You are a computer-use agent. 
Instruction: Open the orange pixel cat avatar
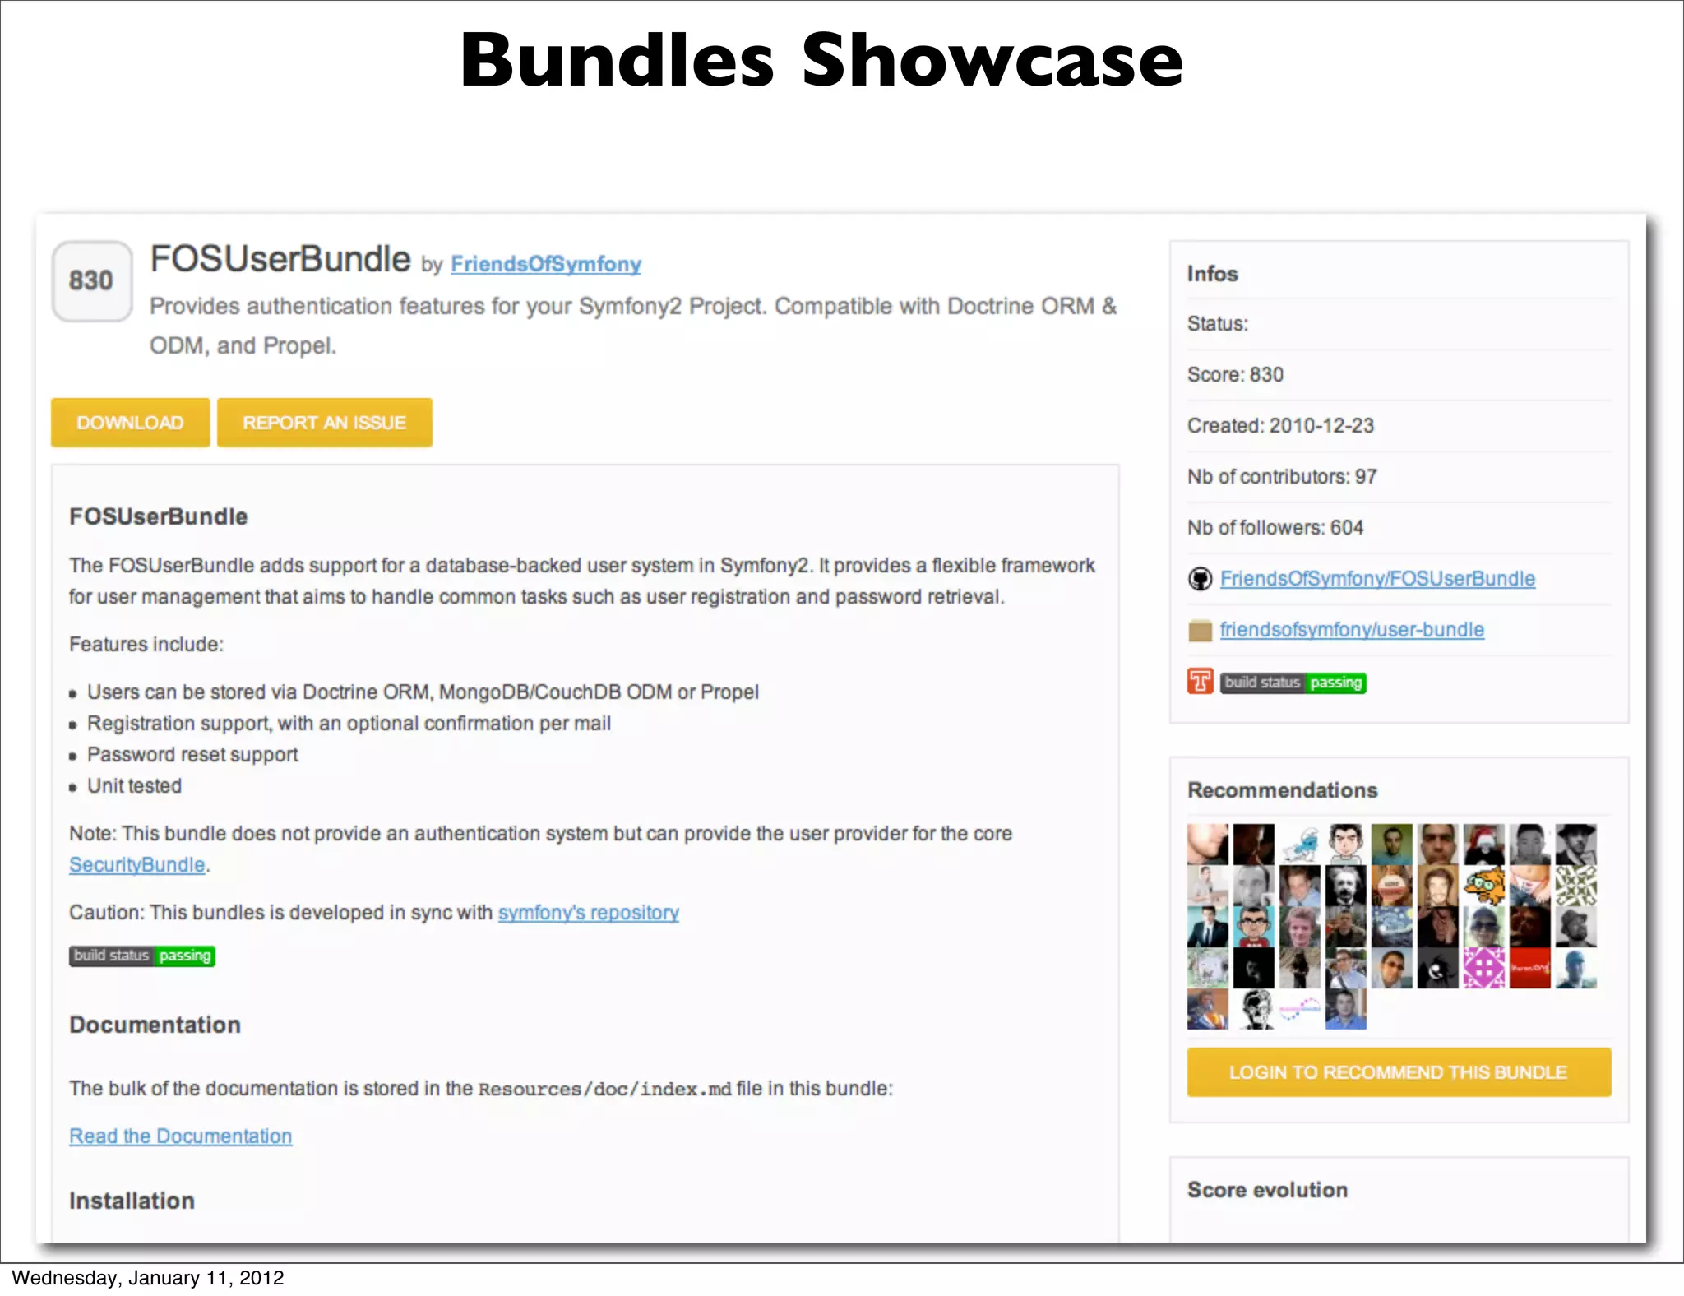coord(1484,886)
